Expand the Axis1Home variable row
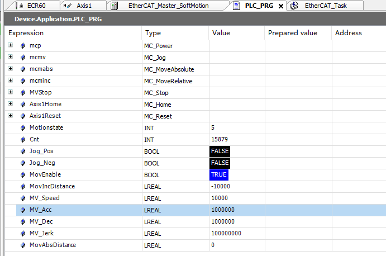Viewport: 386px width, 256px height. [x=11, y=104]
